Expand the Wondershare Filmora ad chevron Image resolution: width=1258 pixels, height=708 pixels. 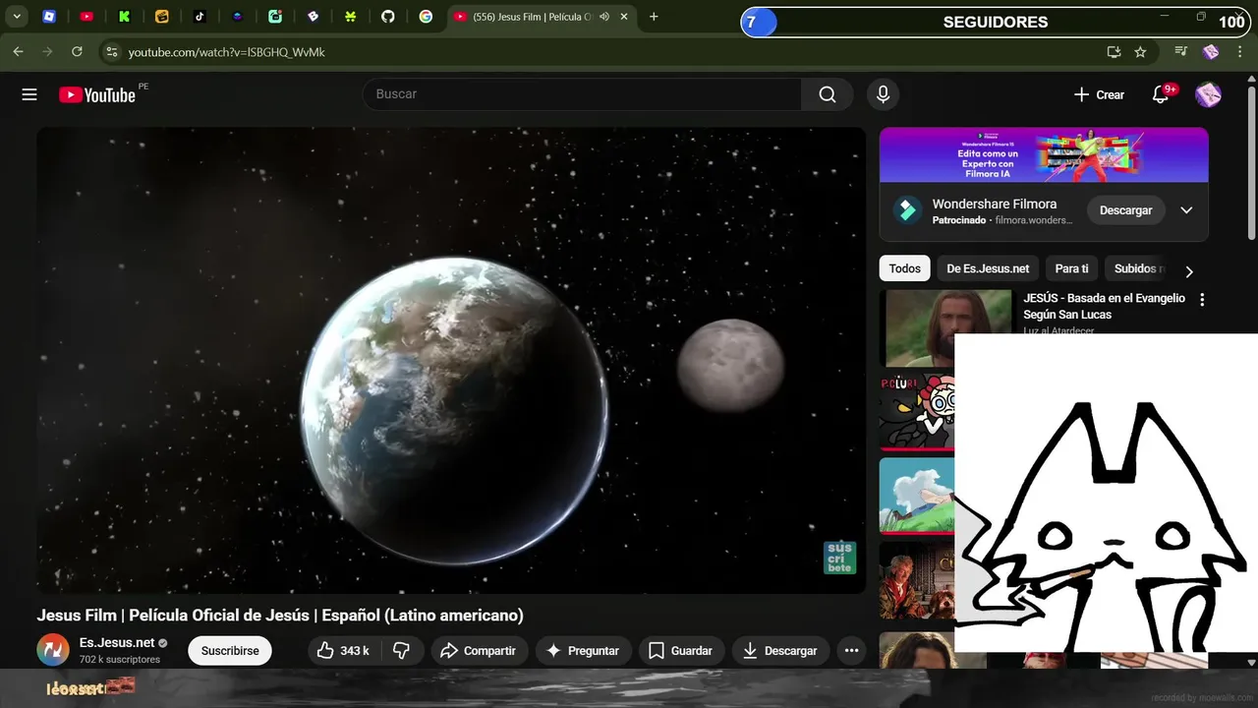(x=1186, y=210)
